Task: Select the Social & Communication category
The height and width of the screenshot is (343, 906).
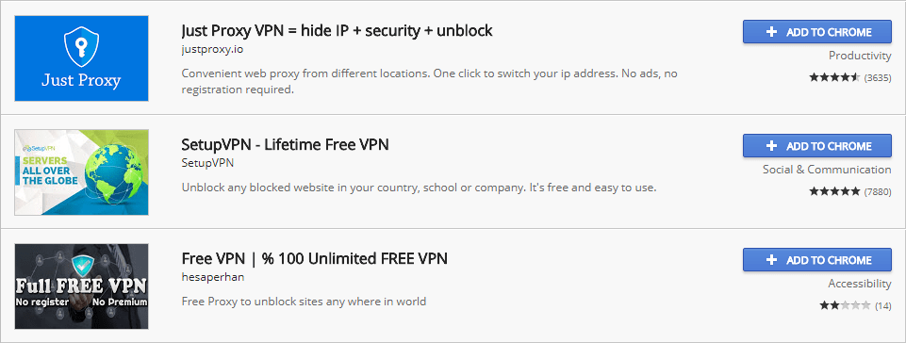Action: (827, 170)
